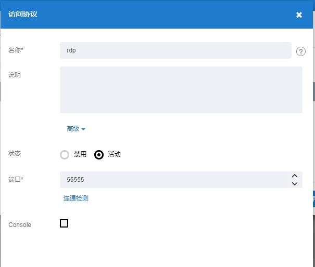Click the 访问协议 dialog title
The image size is (315, 267).
(x=23, y=15)
